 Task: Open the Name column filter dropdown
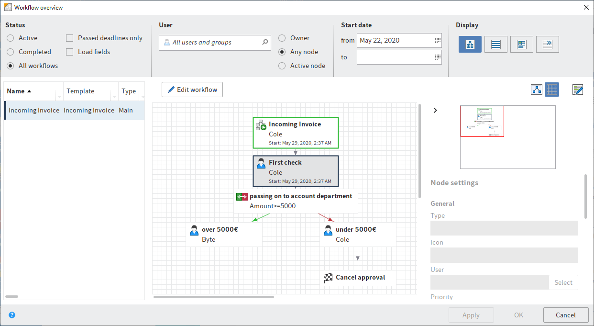60,97
